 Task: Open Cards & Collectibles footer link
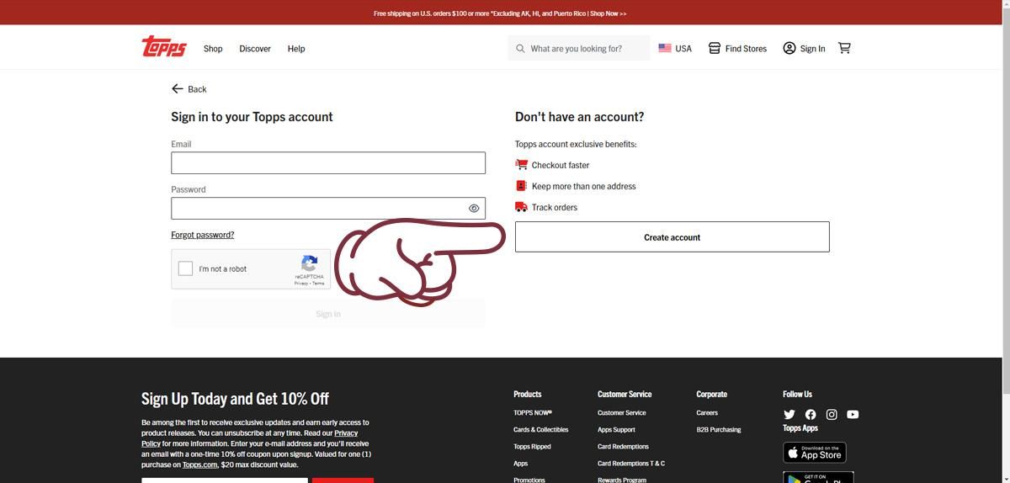541,430
